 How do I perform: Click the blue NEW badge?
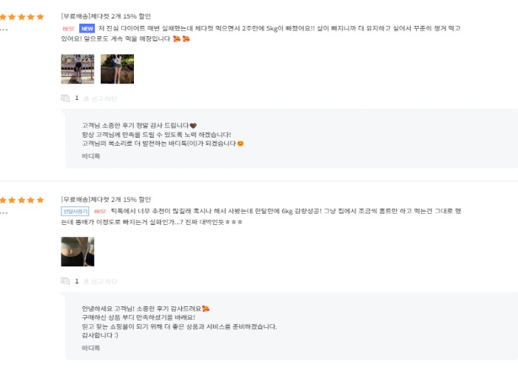coord(87,28)
